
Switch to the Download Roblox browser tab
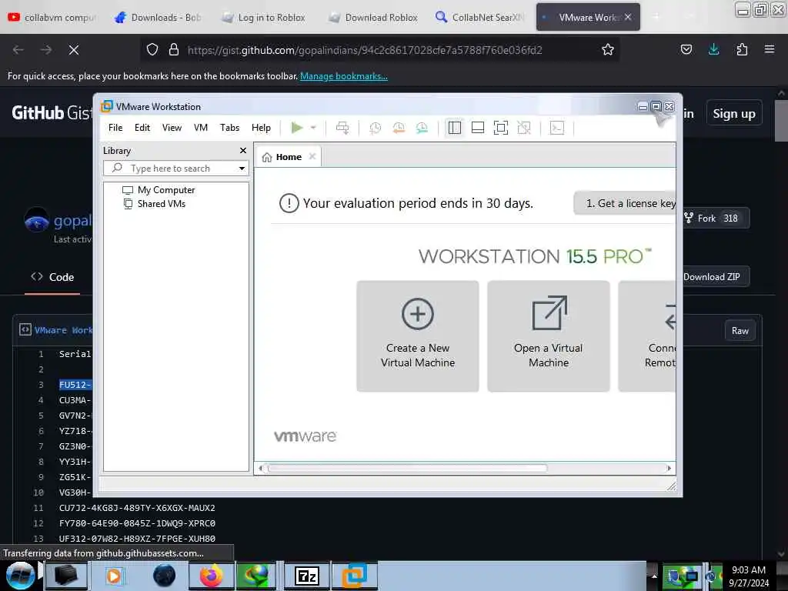point(373,17)
